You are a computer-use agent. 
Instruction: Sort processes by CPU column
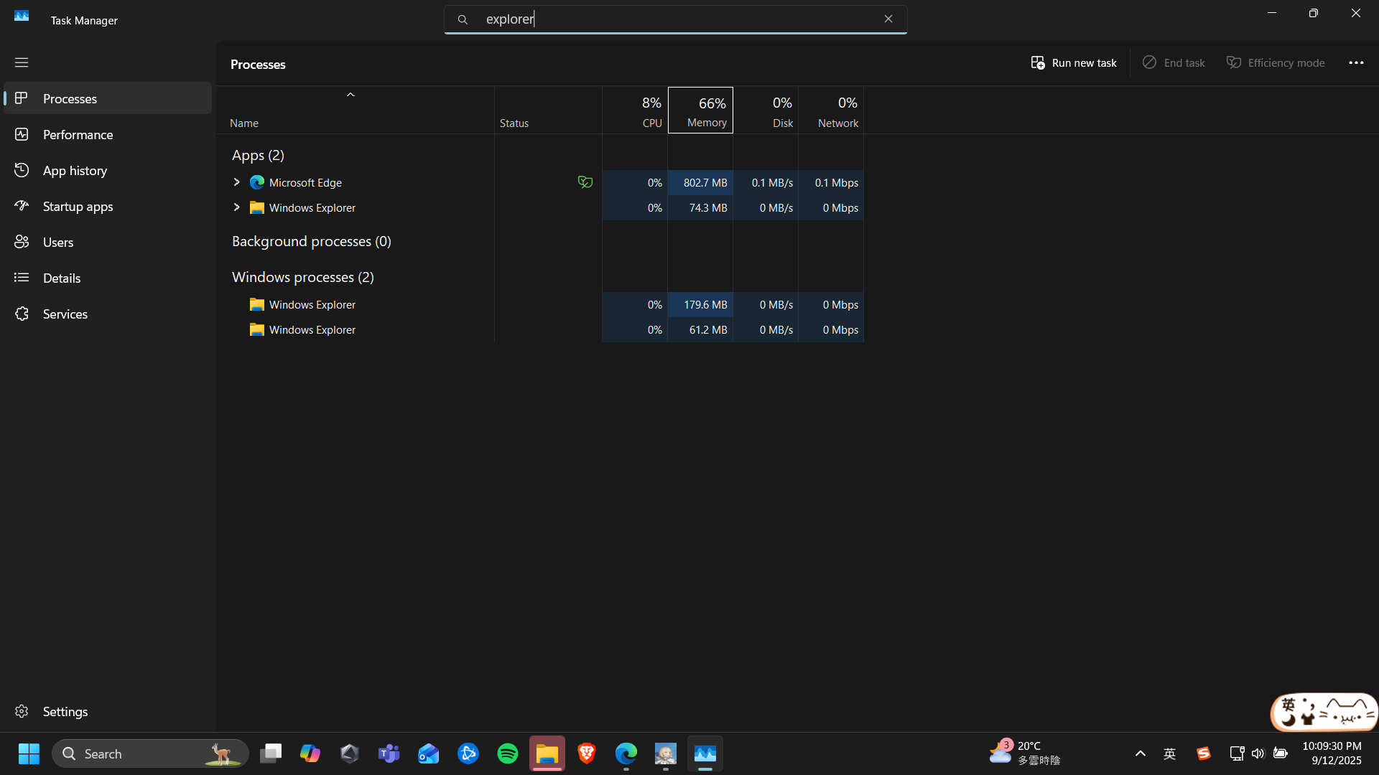tap(635, 111)
